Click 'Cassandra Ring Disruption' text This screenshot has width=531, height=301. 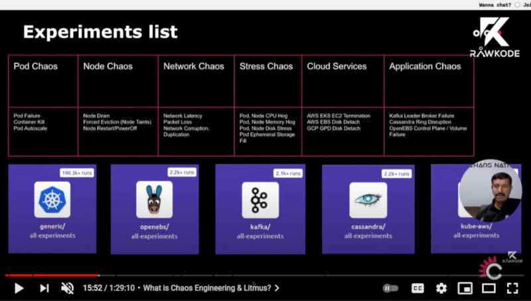click(420, 122)
